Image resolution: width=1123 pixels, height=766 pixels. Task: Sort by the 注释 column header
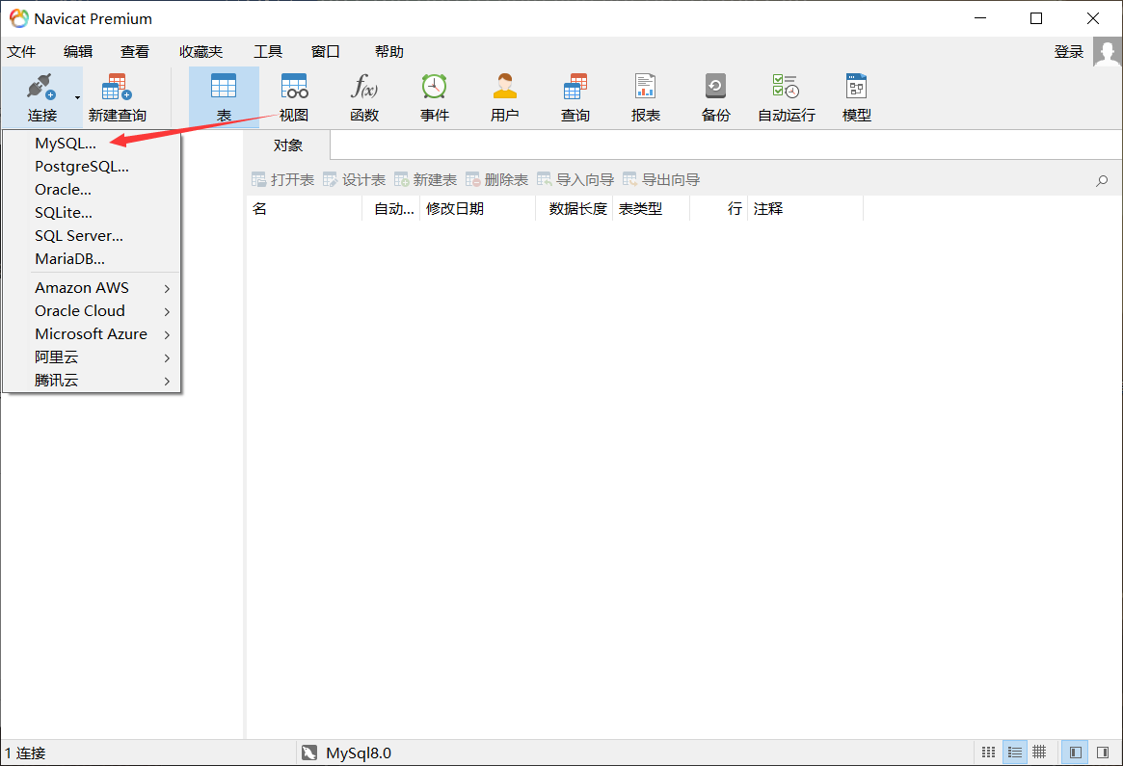(x=806, y=209)
